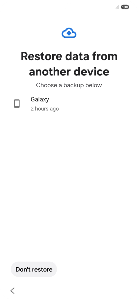The width and height of the screenshot is (138, 300).
Task: Tap the signal strength icon
Action: (117, 7)
